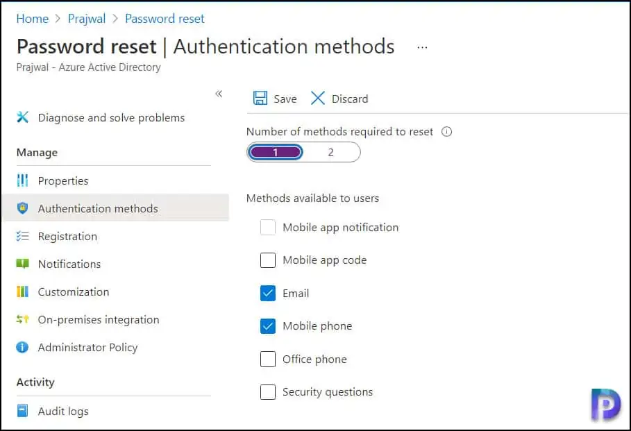Click the Authentication methods shield icon
This screenshot has width=631, height=431.
click(22, 208)
